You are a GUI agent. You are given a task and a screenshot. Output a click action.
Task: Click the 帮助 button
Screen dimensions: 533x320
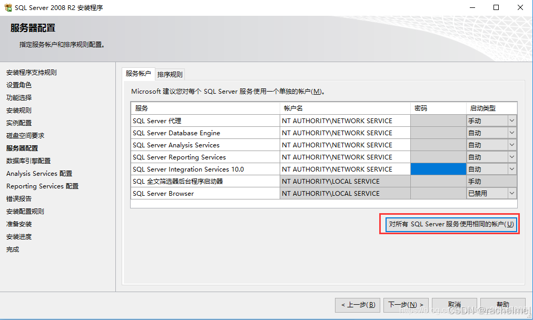tap(502, 304)
